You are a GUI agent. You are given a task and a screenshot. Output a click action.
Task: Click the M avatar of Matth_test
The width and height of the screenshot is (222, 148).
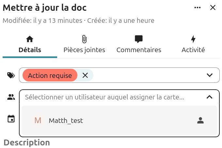coord(38,121)
